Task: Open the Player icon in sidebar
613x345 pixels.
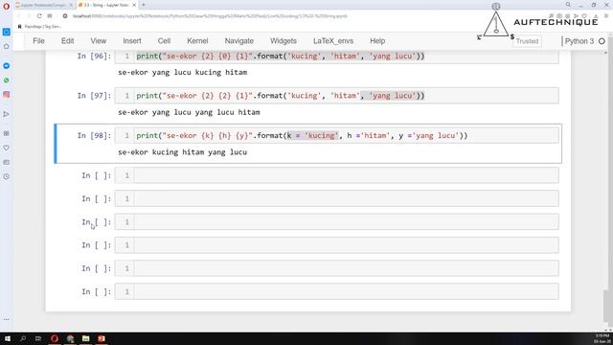Action: coord(7,114)
